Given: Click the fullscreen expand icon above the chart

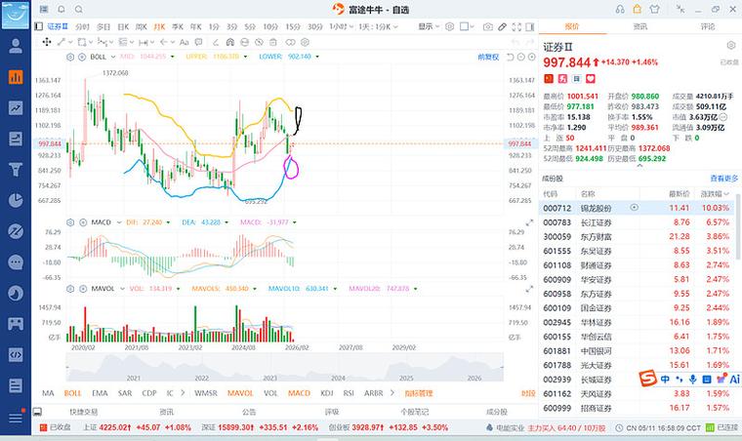Looking at the screenshot, I should coord(516,27).
